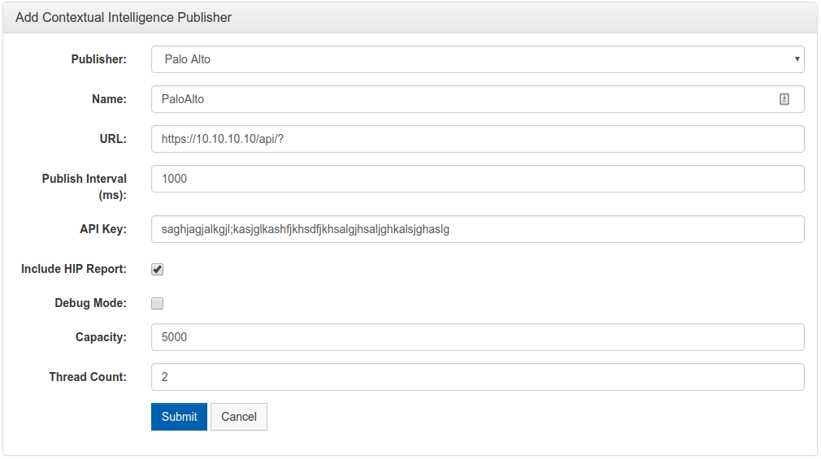Click the API Key text field
The image size is (821, 459).
point(477,229)
